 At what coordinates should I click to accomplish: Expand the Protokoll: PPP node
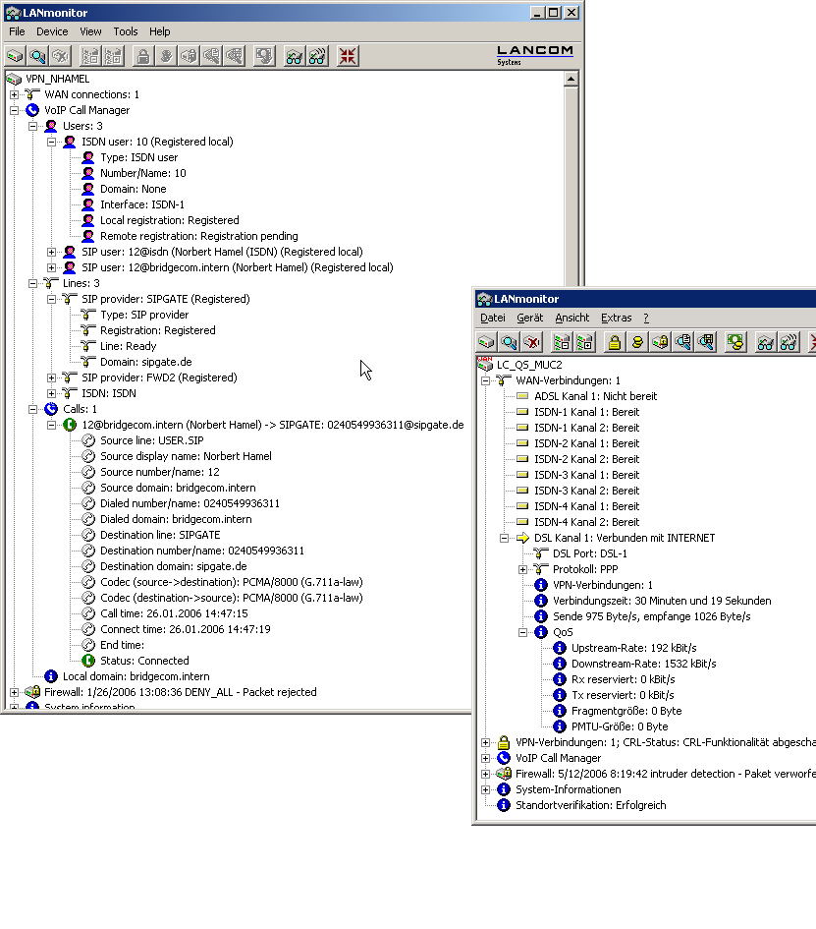[x=523, y=569]
